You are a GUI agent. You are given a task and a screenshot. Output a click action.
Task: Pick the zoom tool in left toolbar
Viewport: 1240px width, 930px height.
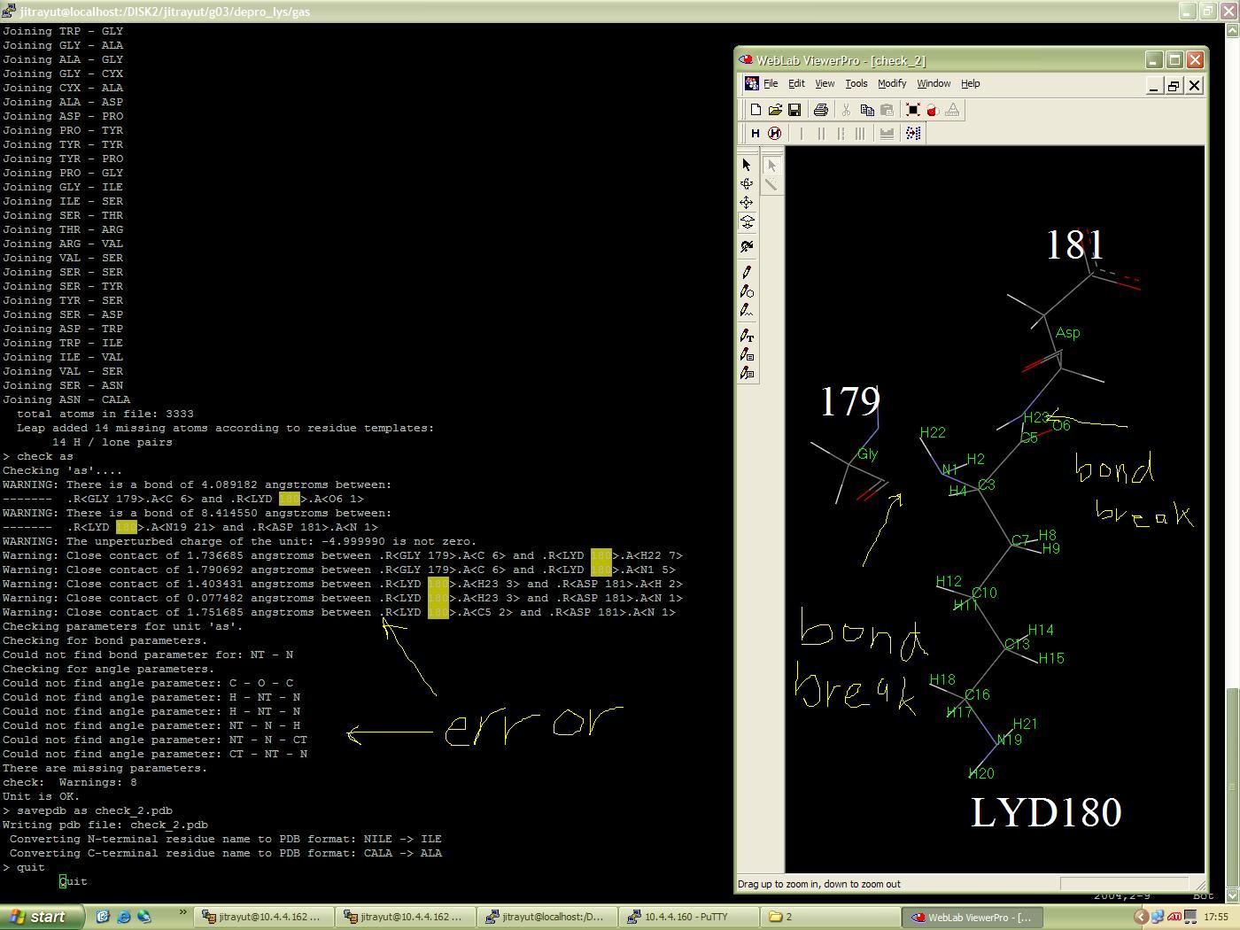pyautogui.click(x=747, y=222)
